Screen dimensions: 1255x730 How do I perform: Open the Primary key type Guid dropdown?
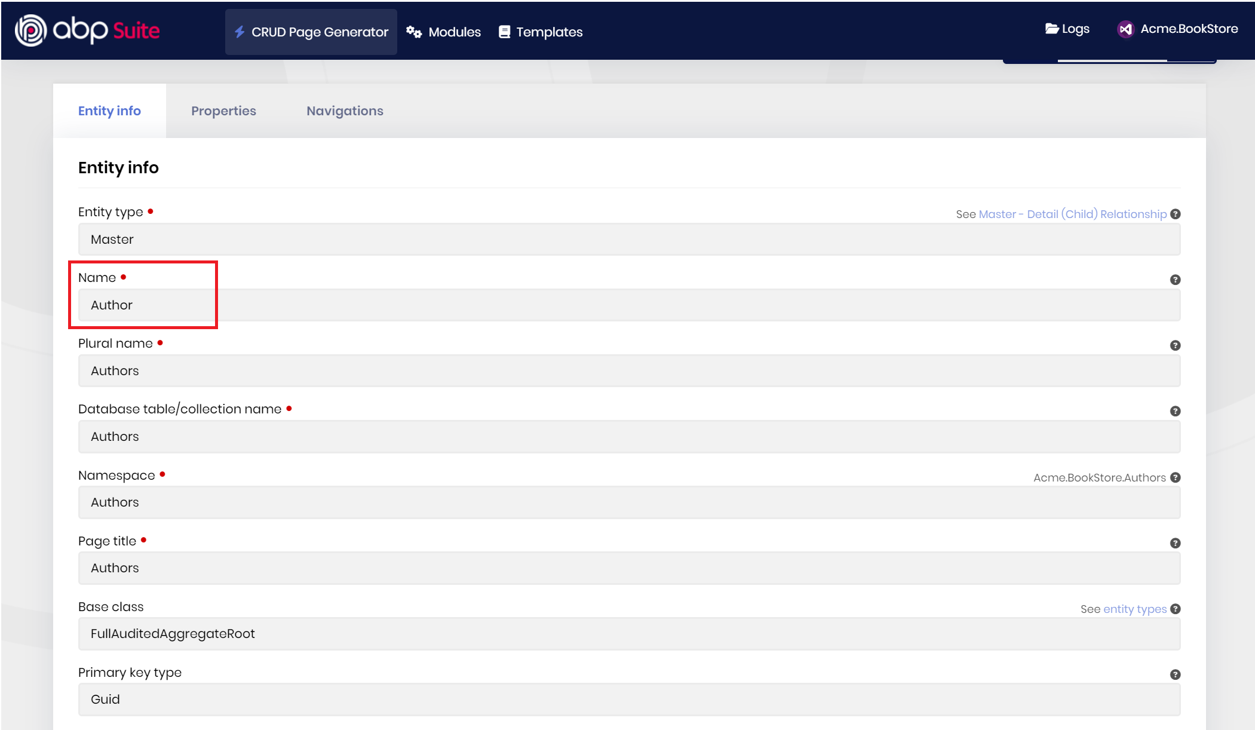(x=628, y=700)
